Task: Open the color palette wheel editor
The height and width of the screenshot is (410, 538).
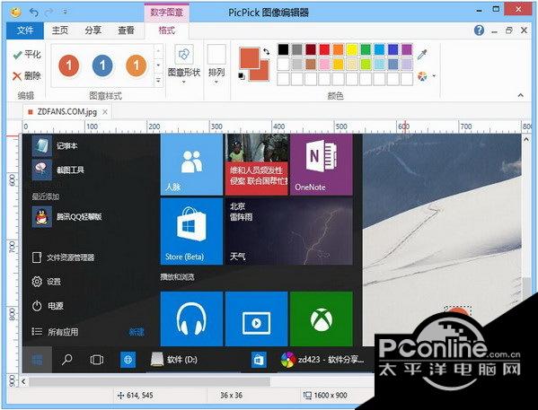Action: [422, 76]
